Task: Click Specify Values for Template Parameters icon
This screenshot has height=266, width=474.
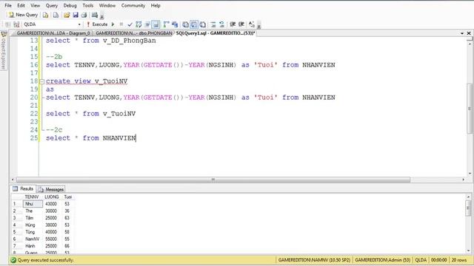Action: pyautogui.click(x=252, y=24)
